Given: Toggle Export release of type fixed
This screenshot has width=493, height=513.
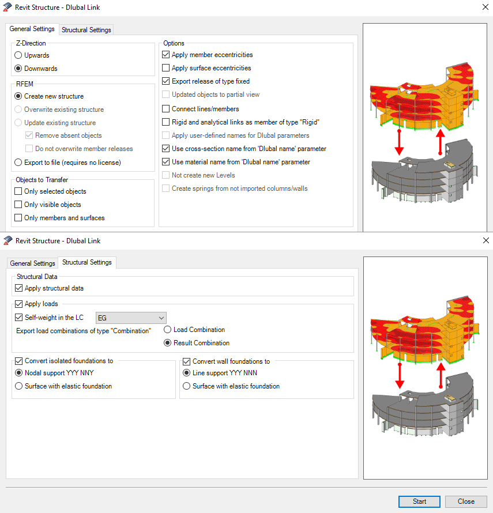Looking at the screenshot, I should point(166,81).
